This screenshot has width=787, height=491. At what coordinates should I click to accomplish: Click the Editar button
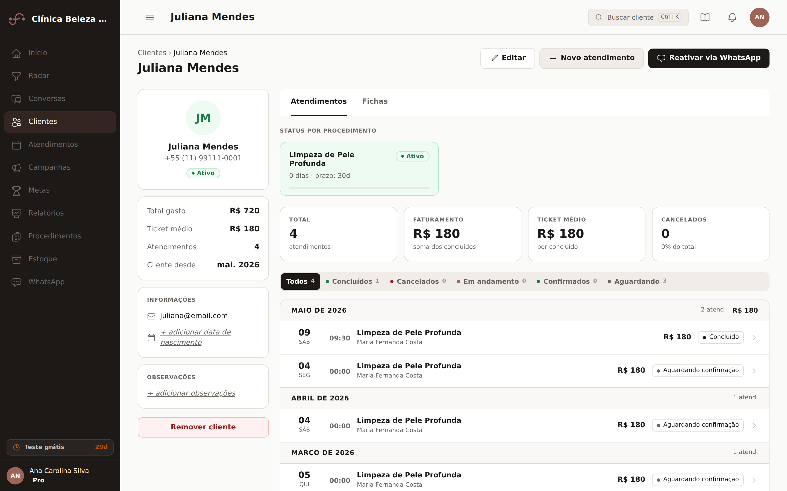pyautogui.click(x=507, y=58)
